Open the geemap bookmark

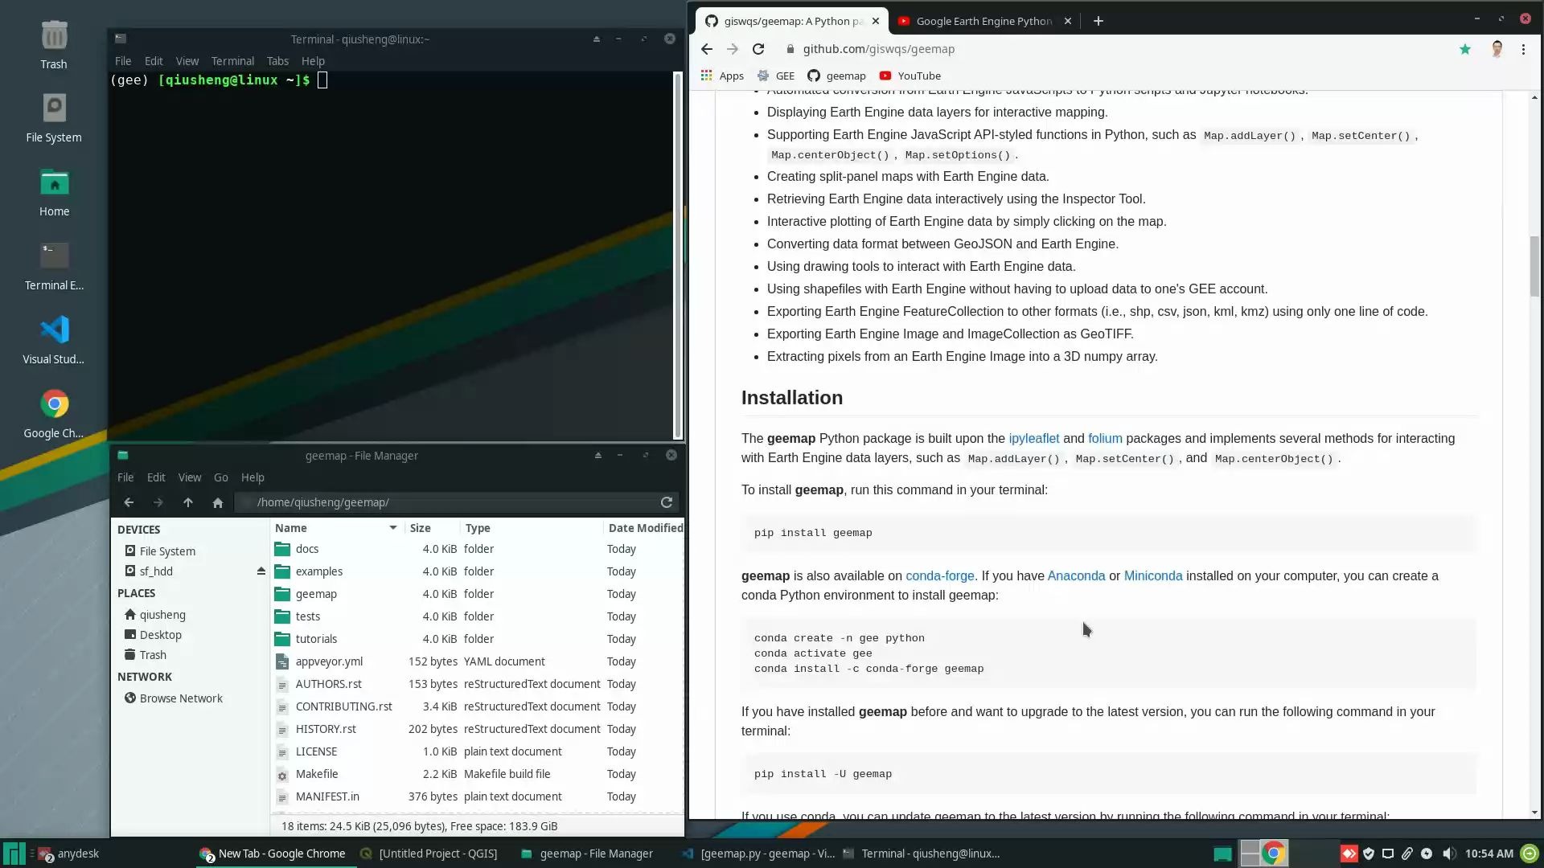(x=836, y=76)
